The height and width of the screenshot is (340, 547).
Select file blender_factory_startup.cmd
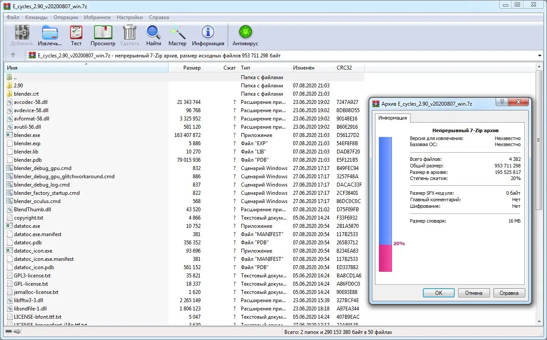(47, 193)
